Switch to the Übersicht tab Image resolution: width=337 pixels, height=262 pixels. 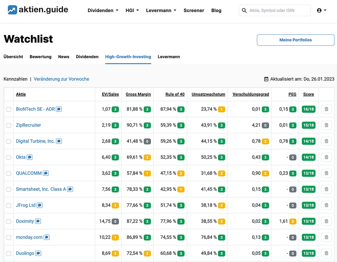pyautogui.click(x=13, y=57)
